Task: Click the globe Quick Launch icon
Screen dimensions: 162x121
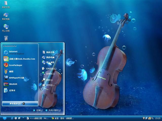Action: tap(16, 118)
